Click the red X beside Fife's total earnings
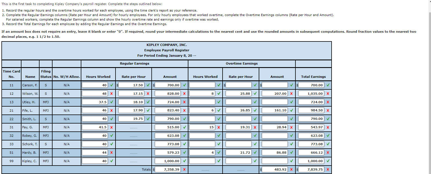Viewport: 431px width, 174px height. tap(328, 110)
